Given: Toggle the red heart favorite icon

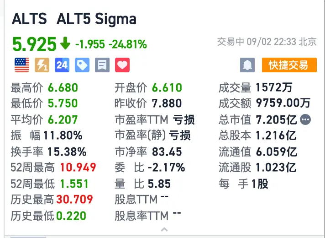Looking at the screenshot, I should click(x=122, y=65).
